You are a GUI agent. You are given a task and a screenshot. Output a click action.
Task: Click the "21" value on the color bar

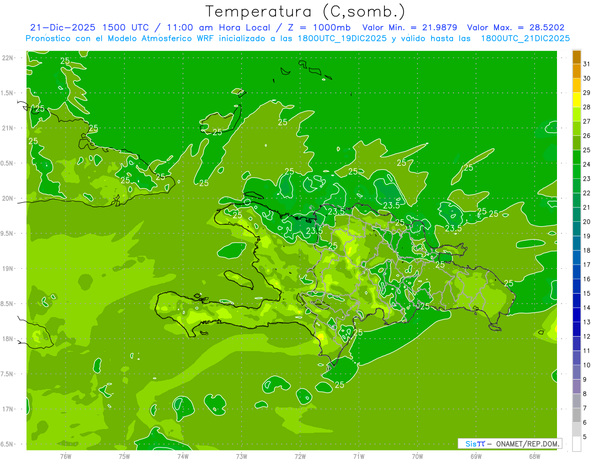tap(587, 207)
